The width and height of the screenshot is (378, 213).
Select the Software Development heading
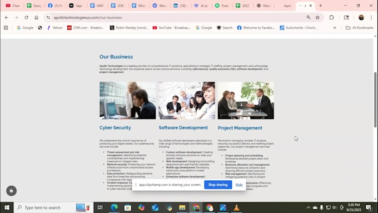tap(183, 127)
